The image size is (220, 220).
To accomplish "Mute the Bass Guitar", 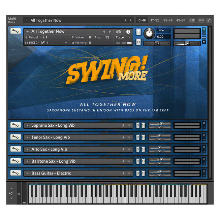I will coord(143,173).
